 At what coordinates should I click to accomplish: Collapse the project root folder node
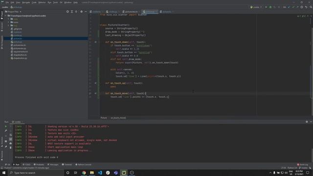point(6,16)
